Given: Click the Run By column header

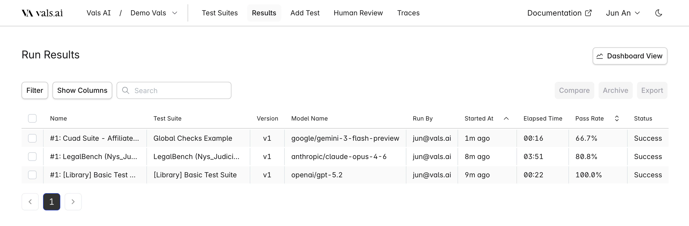Looking at the screenshot, I should click(x=423, y=118).
